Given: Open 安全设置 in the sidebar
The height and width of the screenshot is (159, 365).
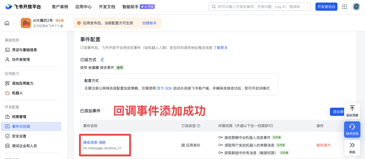Looking at the screenshot, I should 19,136.
